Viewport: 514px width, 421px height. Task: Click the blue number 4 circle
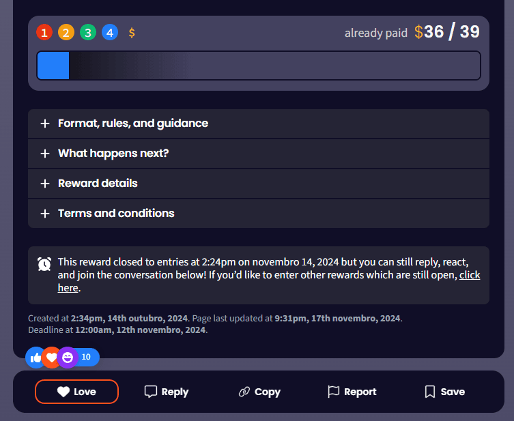[x=110, y=32]
